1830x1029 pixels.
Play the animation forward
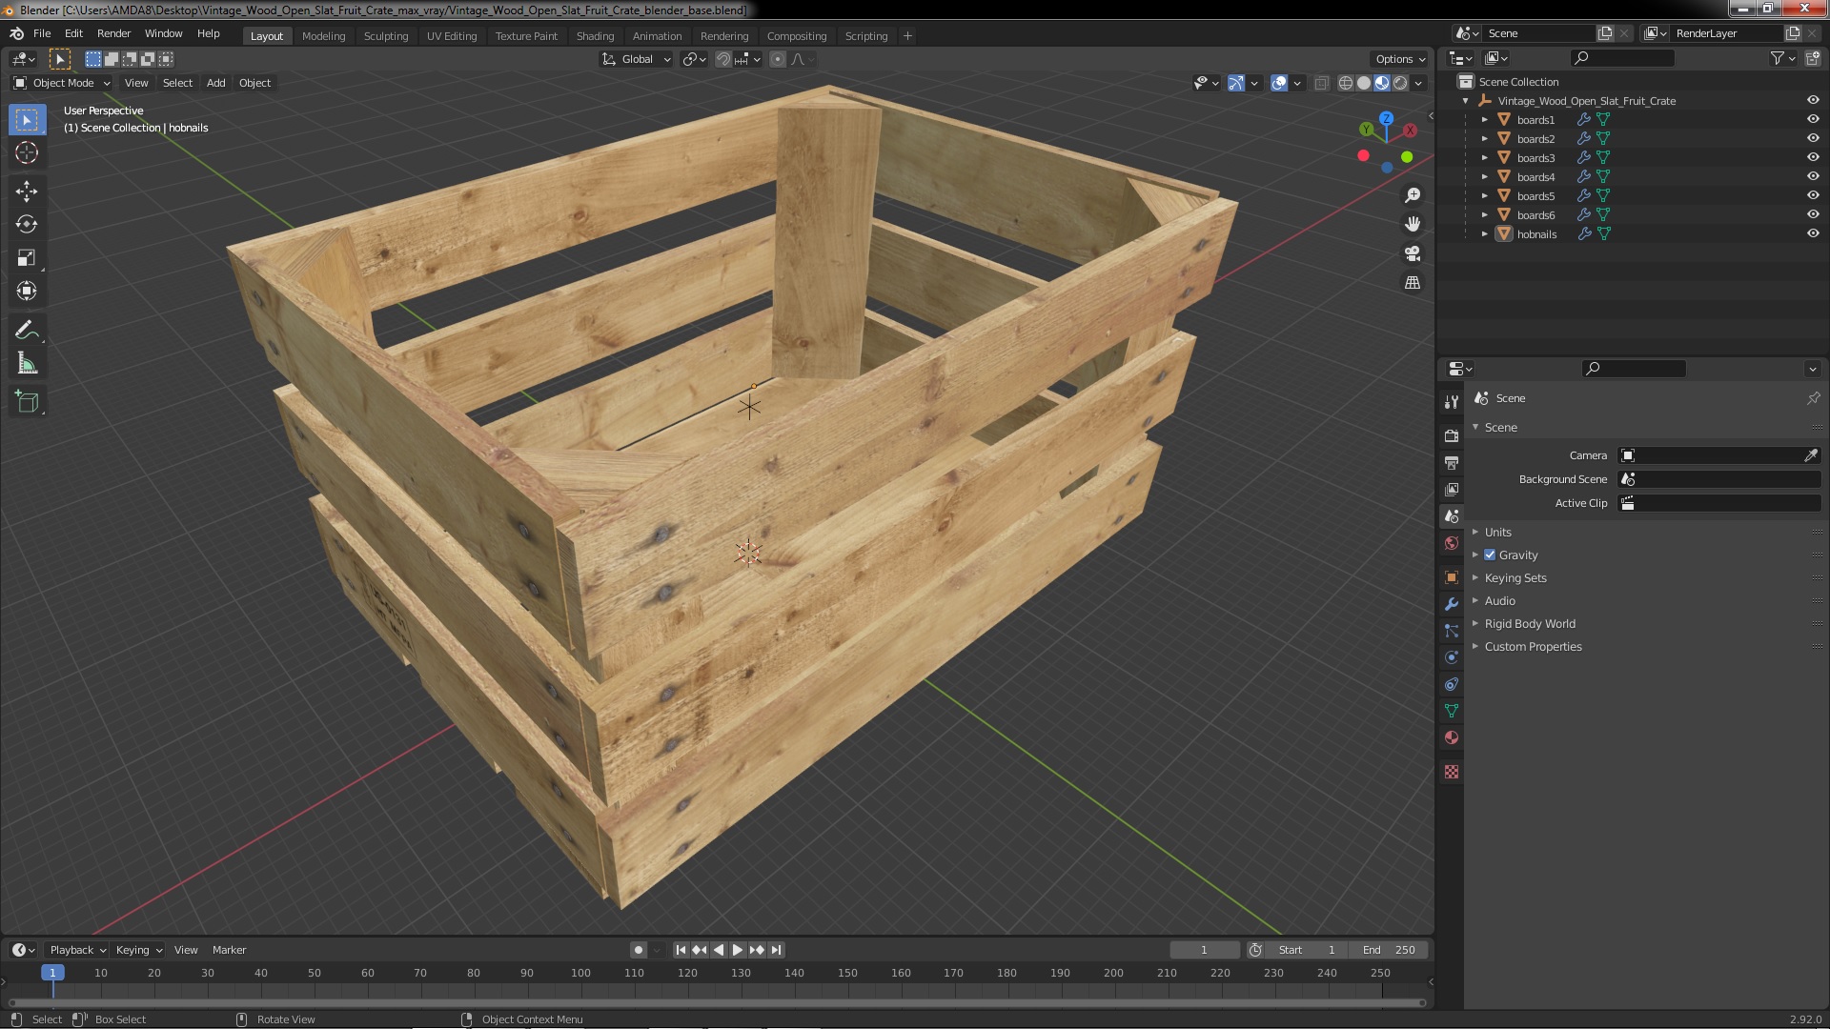click(x=738, y=950)
